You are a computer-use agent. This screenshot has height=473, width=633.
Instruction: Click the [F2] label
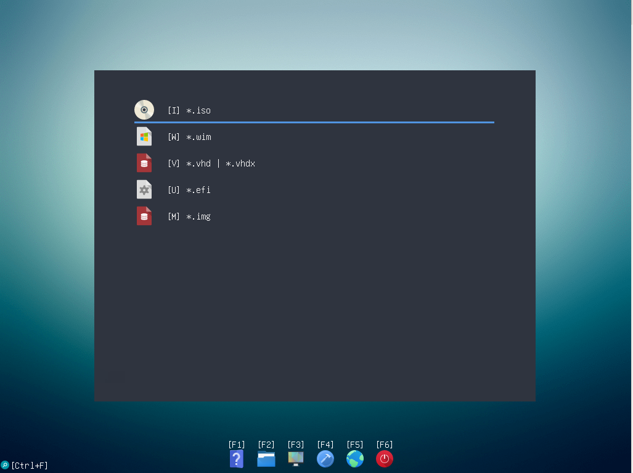coord(266,444)
